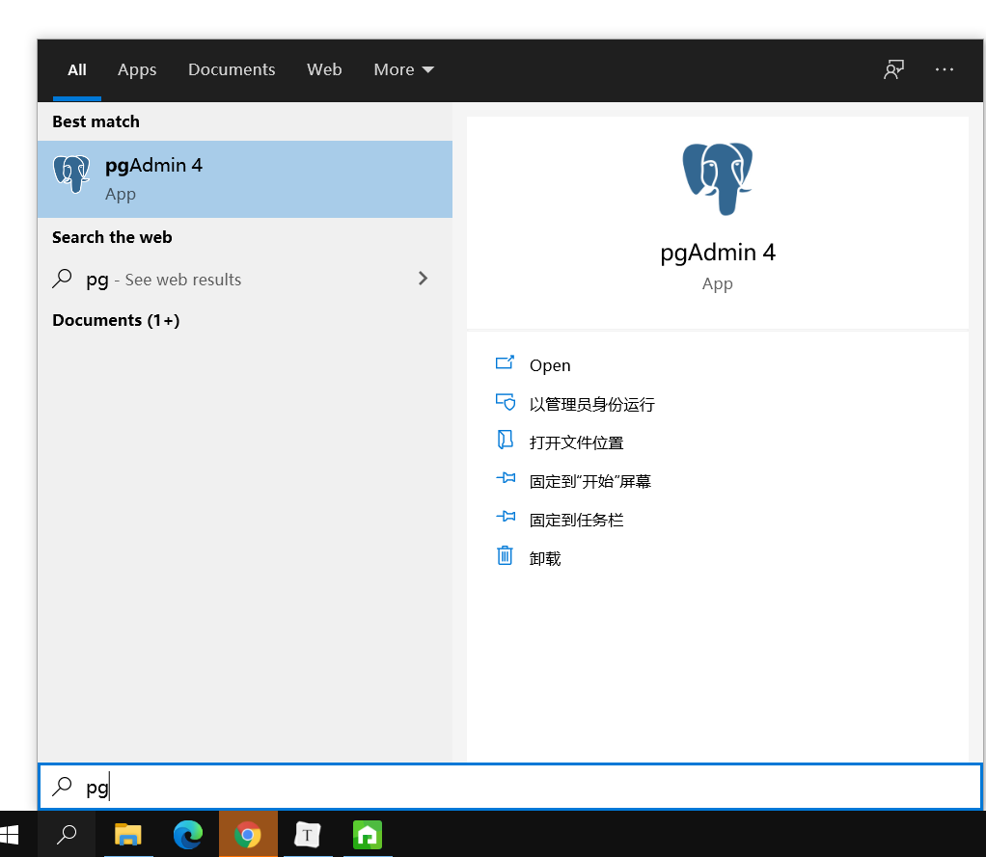Image resolution: width=986 pixels, height=857 pixels.
Task: Click the feedback person icon top right
Action: click(893, 69)
